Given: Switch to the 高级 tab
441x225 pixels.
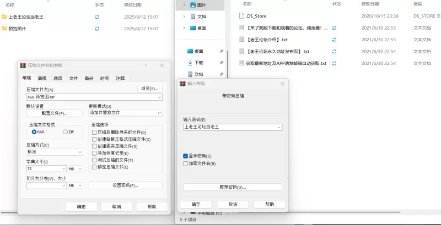Looking at the screenshot, I should [42, 78].
